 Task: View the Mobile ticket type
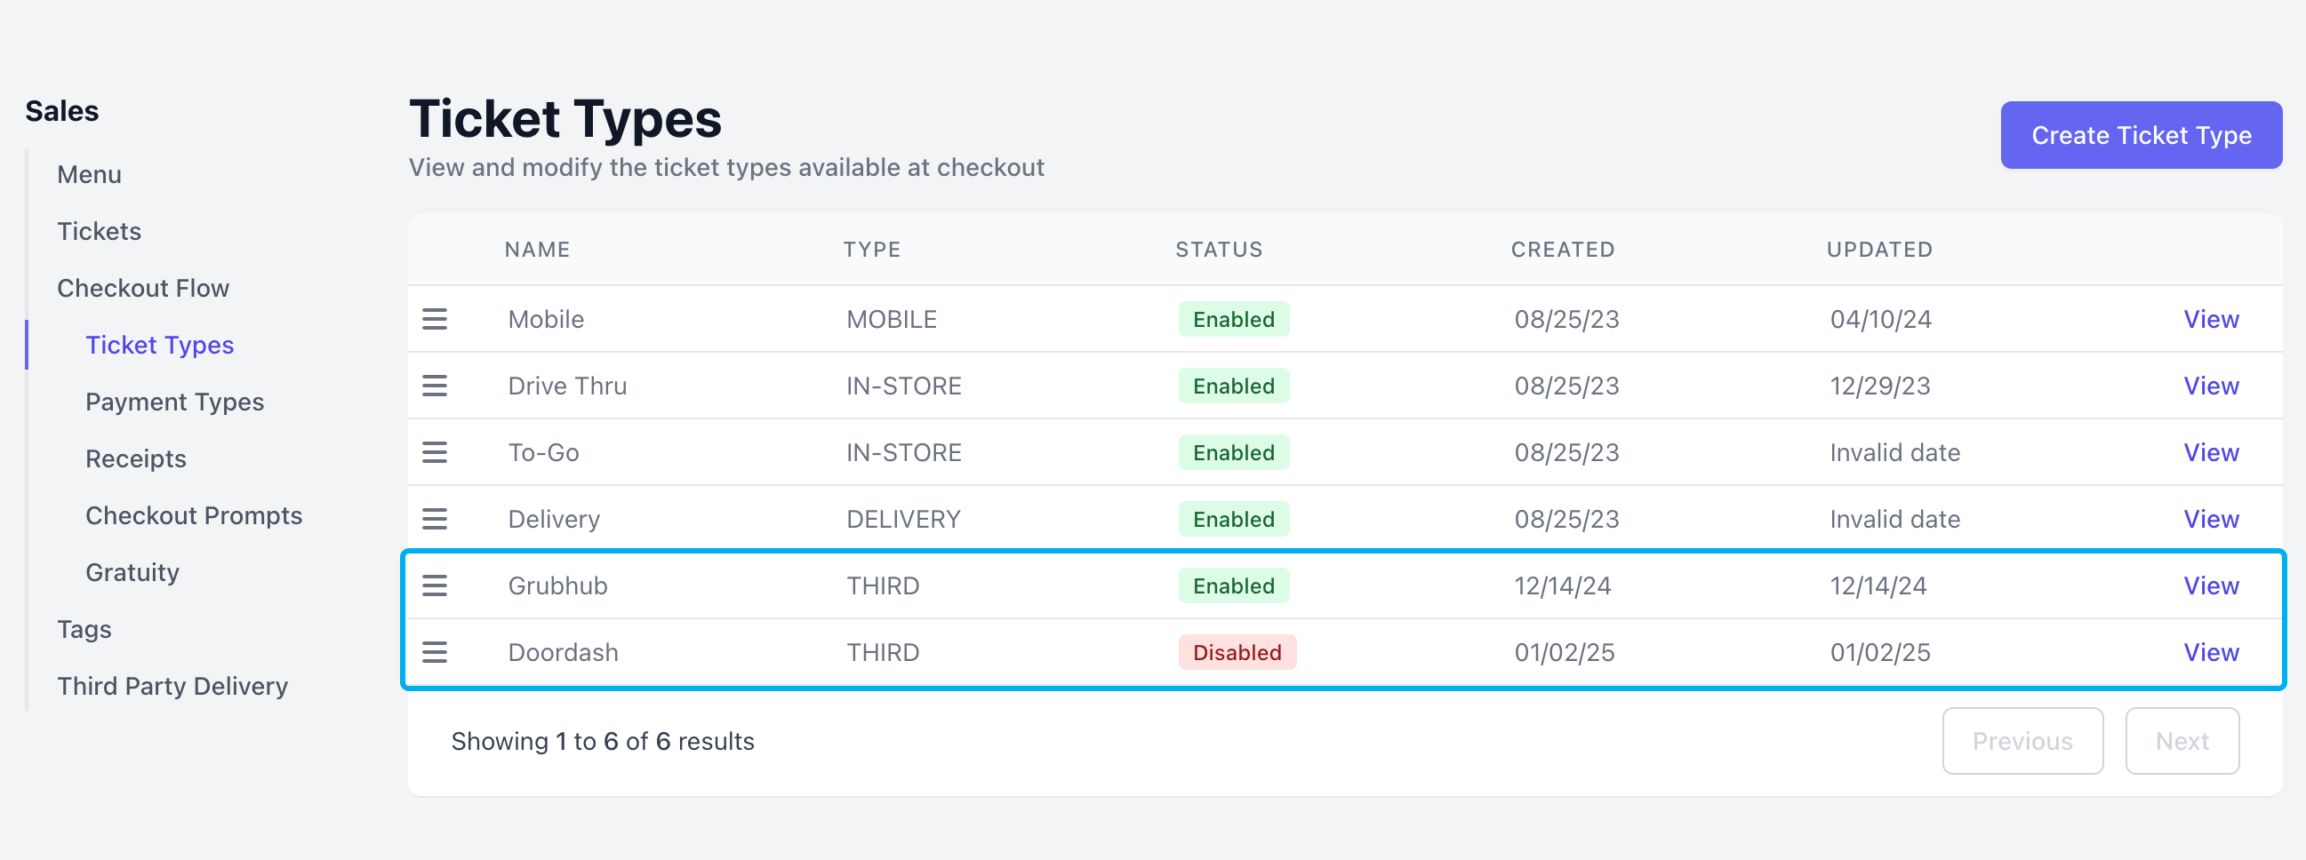click(x=2211, y=320)
